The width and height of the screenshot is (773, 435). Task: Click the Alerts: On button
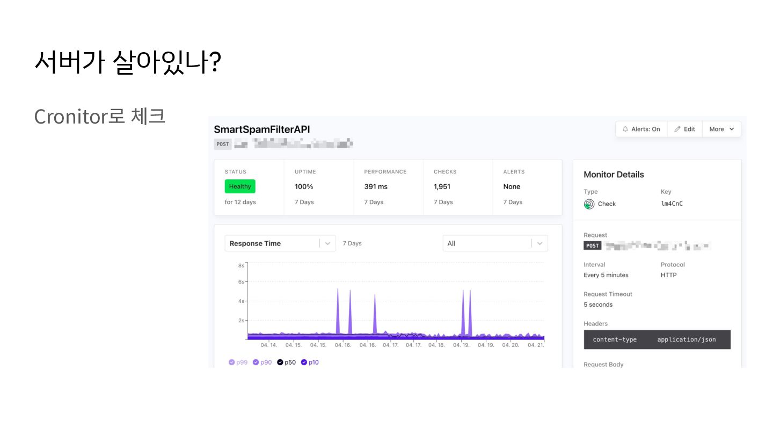641,129
